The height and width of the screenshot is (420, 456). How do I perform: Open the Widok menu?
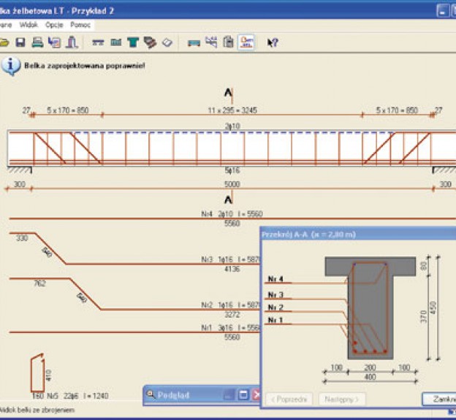28,24
